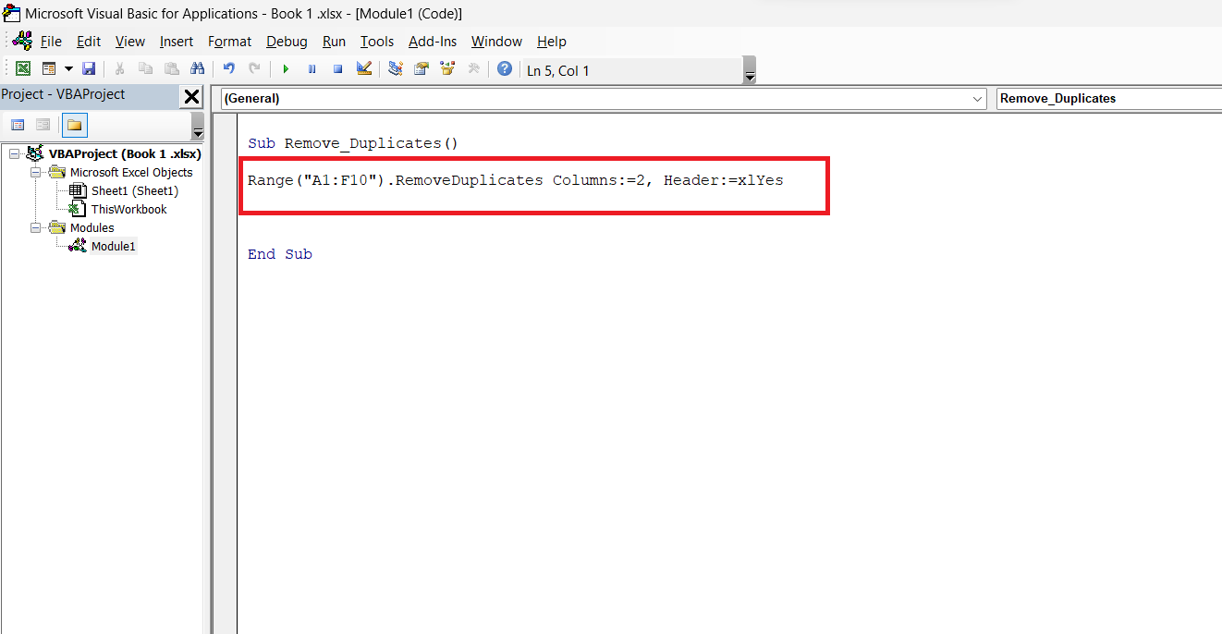1222x634 pixels.
Task: Click View Code icon in Project pane
Action: coord(18,125)
